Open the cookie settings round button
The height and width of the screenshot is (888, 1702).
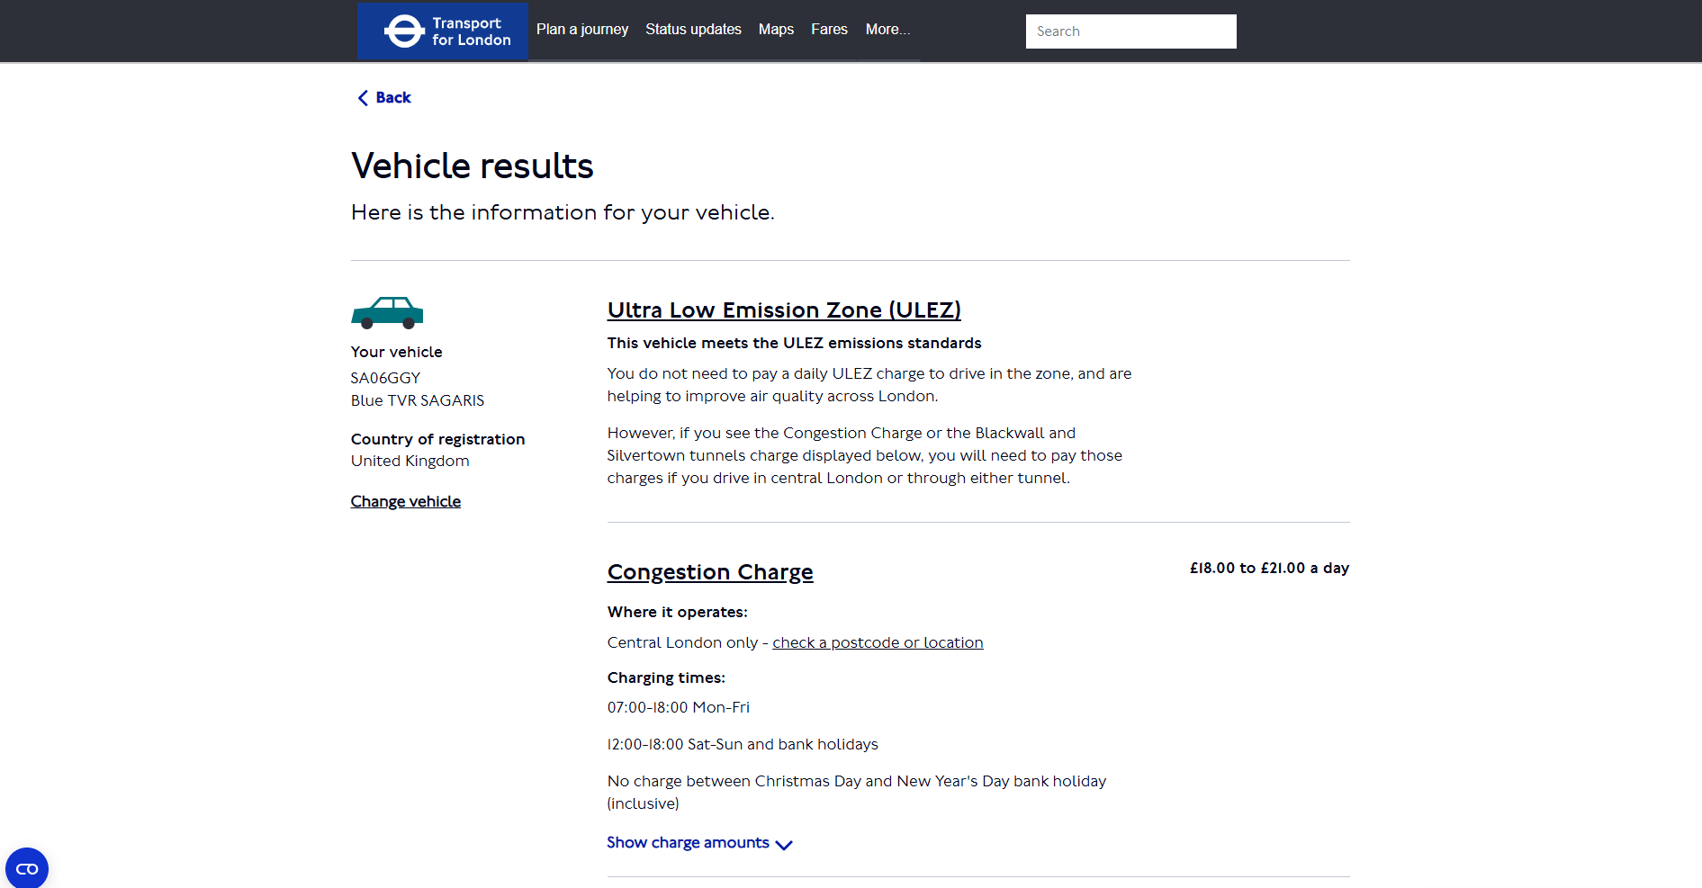pyautogui.click(x=27, y=868)
